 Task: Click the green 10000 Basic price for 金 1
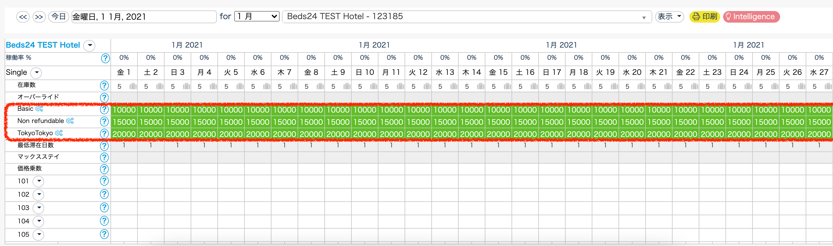tap(124, 110)
